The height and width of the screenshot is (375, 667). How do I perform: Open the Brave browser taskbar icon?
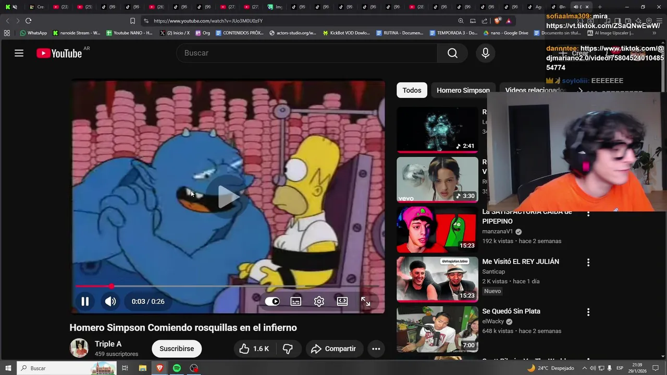[x=159, y=368]
